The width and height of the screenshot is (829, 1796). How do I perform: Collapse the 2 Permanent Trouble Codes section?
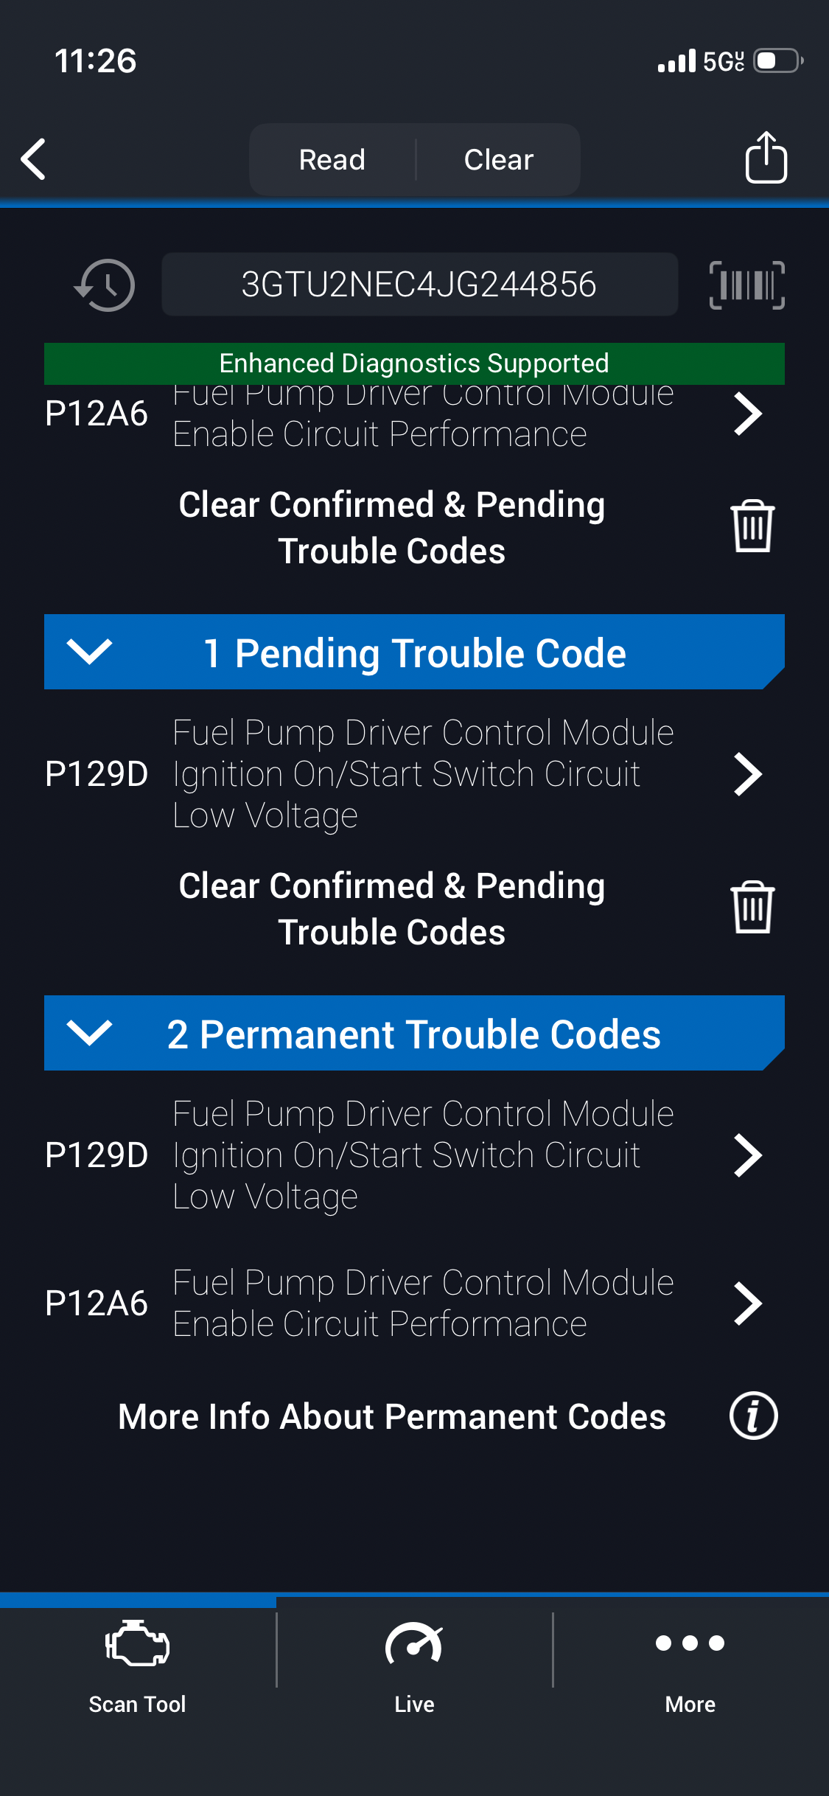click(89, 1033)
